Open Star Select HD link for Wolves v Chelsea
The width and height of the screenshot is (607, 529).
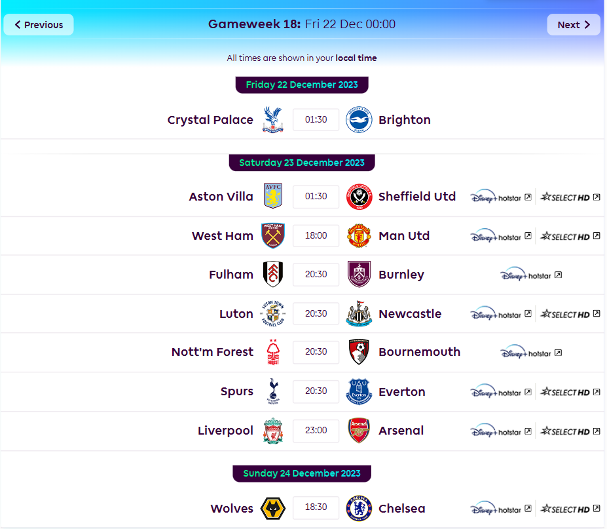click(x=570, y=509)
